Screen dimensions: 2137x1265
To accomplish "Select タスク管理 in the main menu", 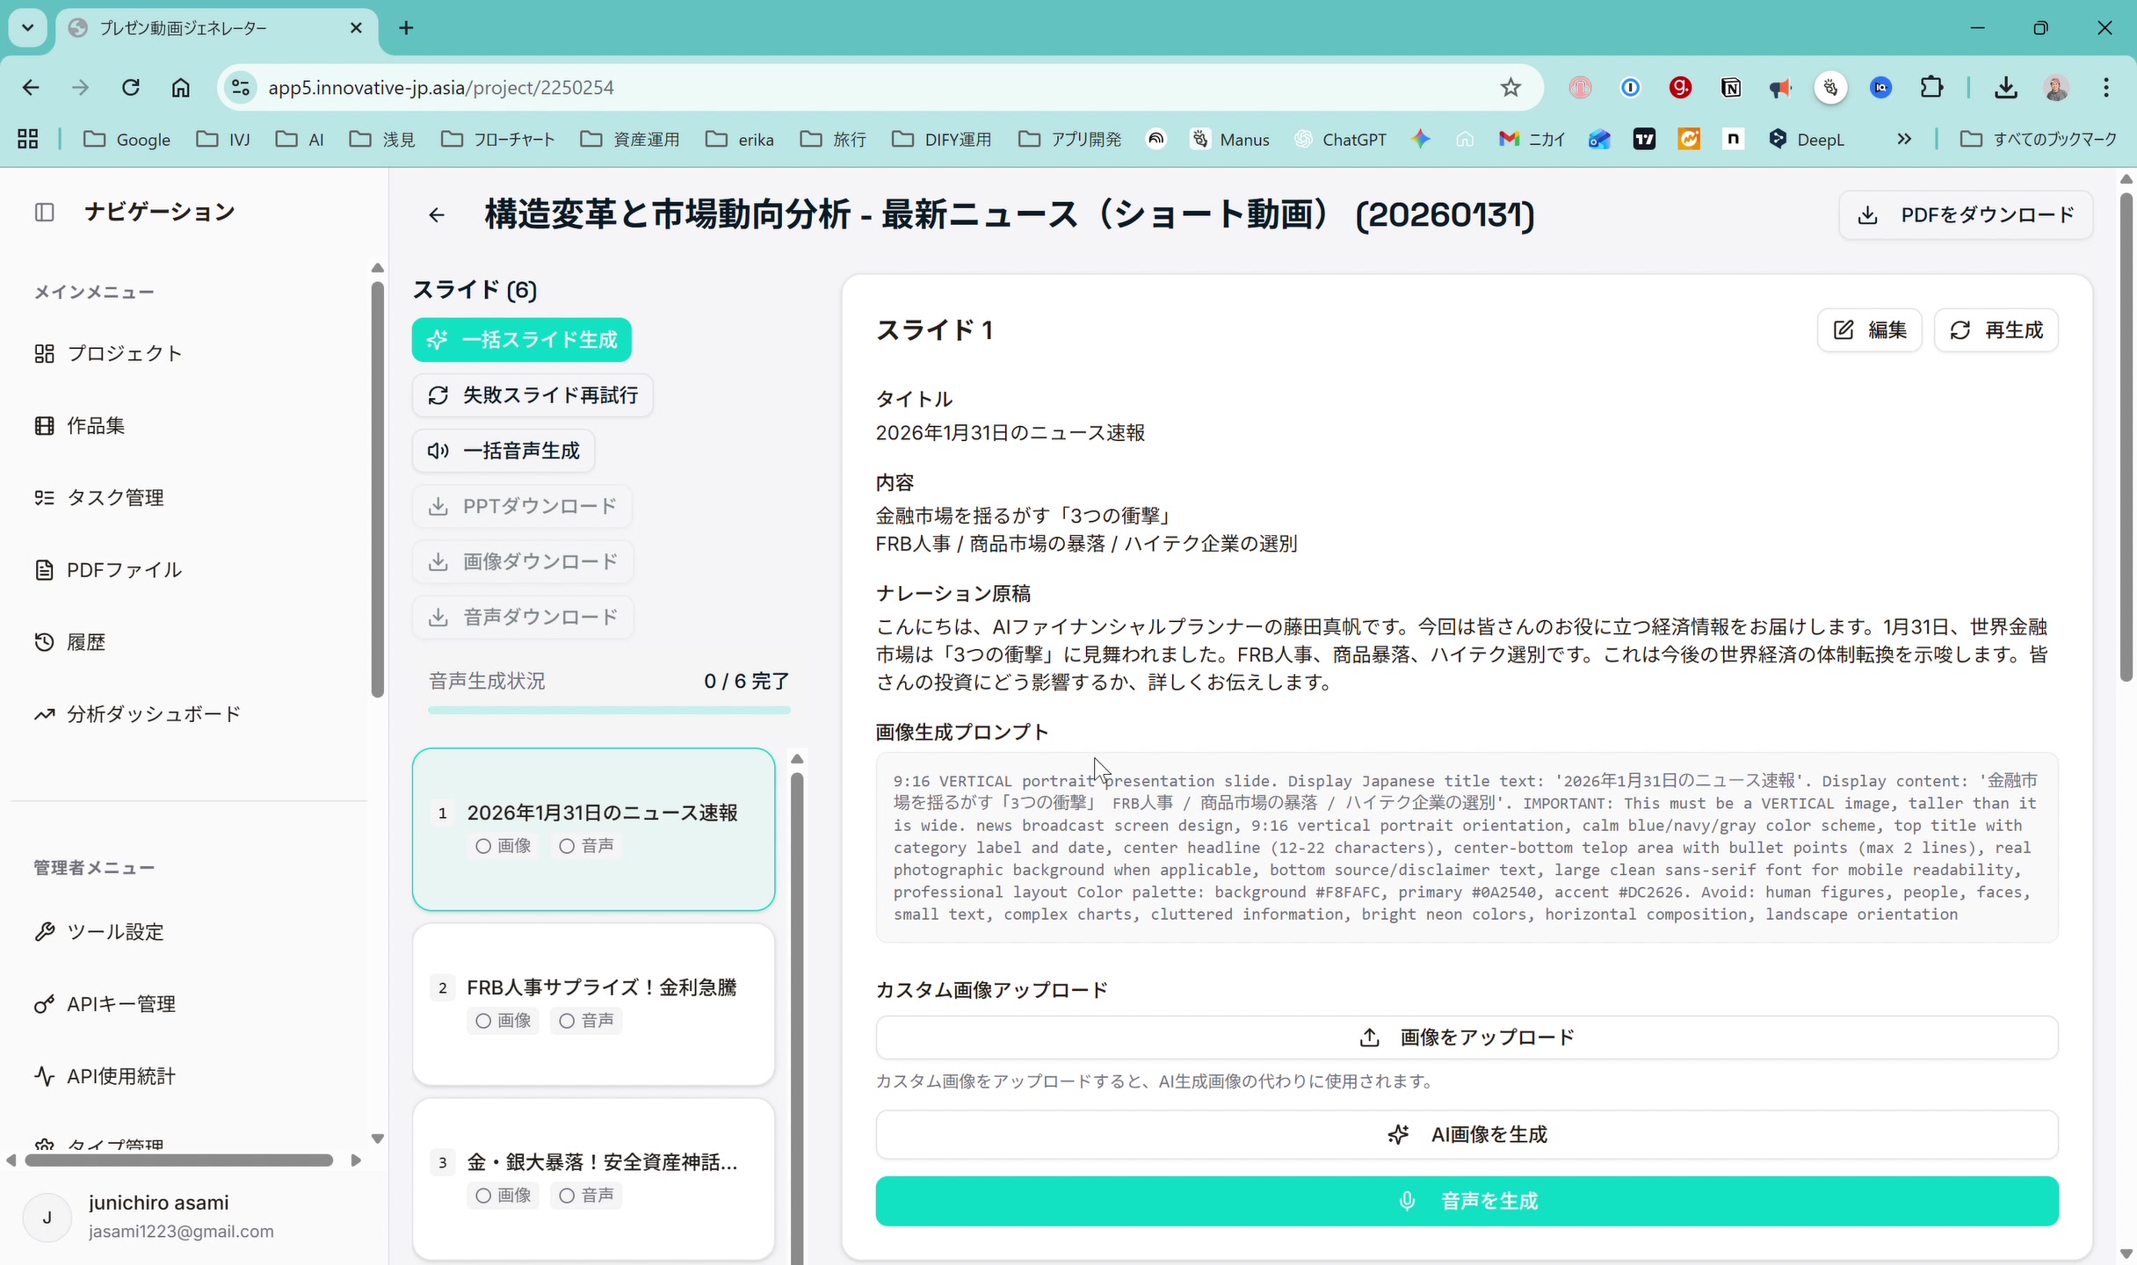I will [x=115, y=496].
